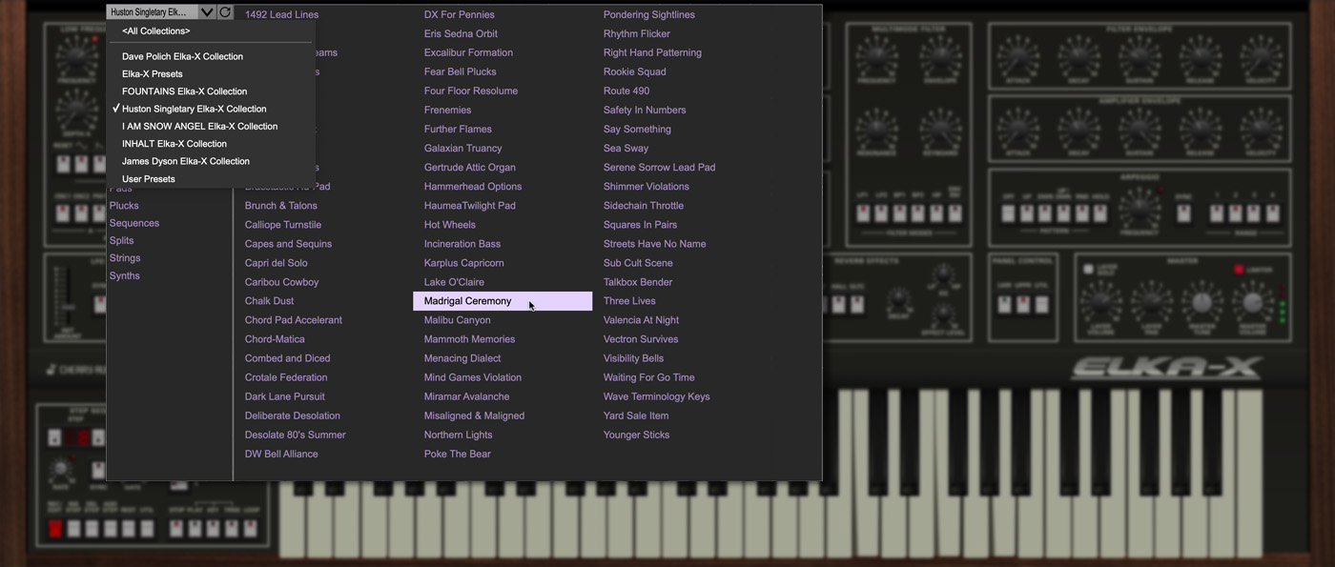
Task: Load Galaxian Truancy preset
Action: point(462,148)
